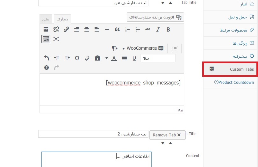
Task: Clear formatting with the eraser icon
Action: pyautogui.click(x=87, y=58)
